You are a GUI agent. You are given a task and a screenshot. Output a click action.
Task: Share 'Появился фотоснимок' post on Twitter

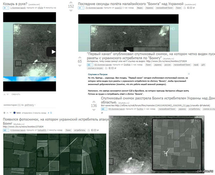tap(97, 130)
